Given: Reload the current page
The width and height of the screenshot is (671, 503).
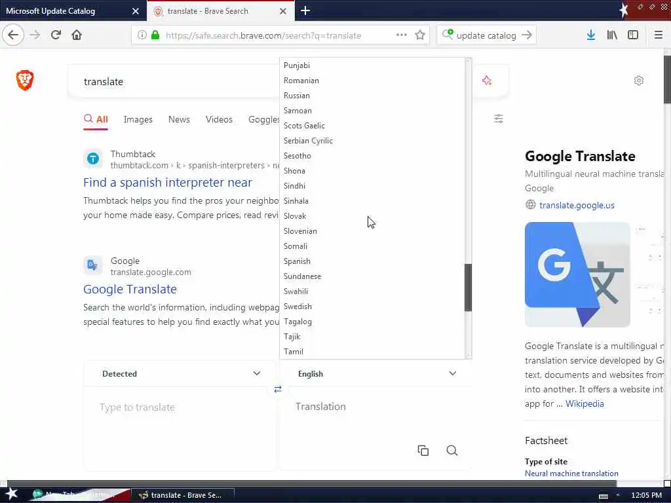Looking at the screenshot, I should 56,35.
